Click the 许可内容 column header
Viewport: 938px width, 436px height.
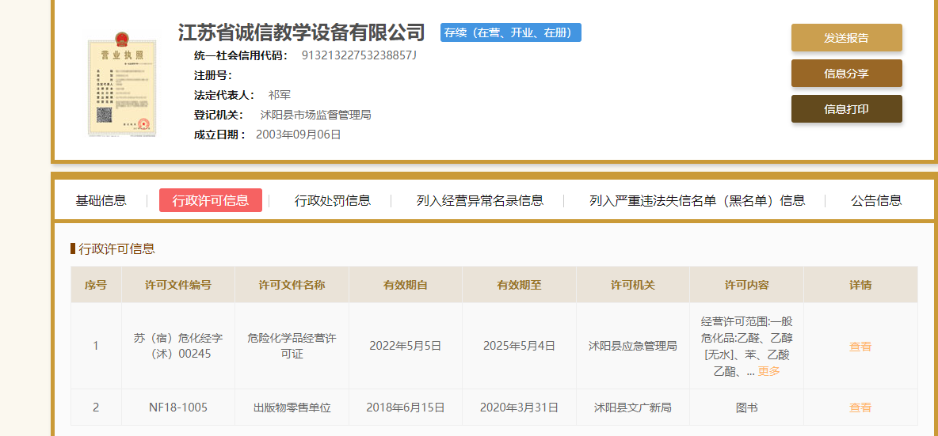[746, 285]
